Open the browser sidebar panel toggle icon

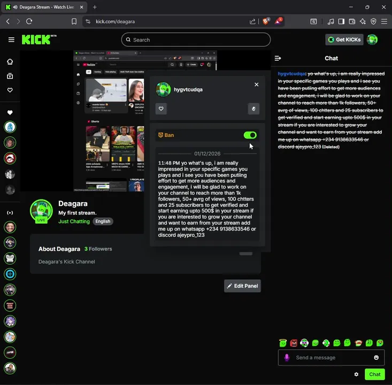341,21
